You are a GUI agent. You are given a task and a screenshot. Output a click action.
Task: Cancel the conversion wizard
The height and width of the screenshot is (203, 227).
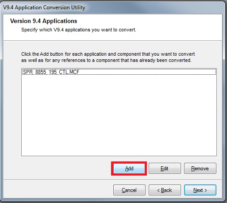tap(129, 190)
